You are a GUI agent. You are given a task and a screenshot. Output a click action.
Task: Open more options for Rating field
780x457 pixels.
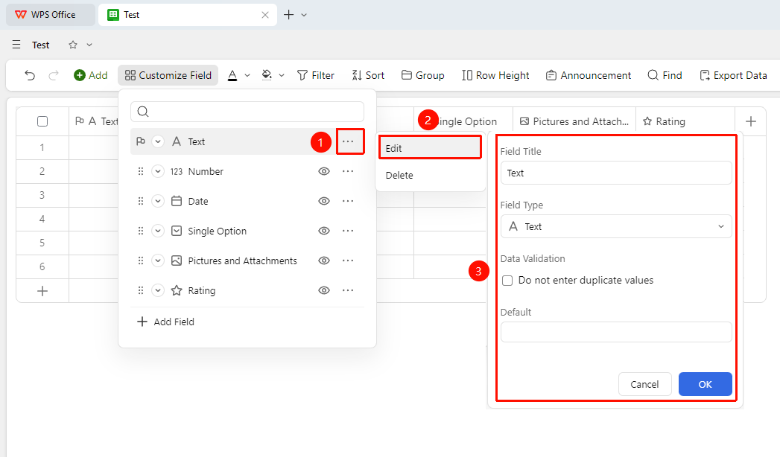pyautogui.click(x=348, y=290)
